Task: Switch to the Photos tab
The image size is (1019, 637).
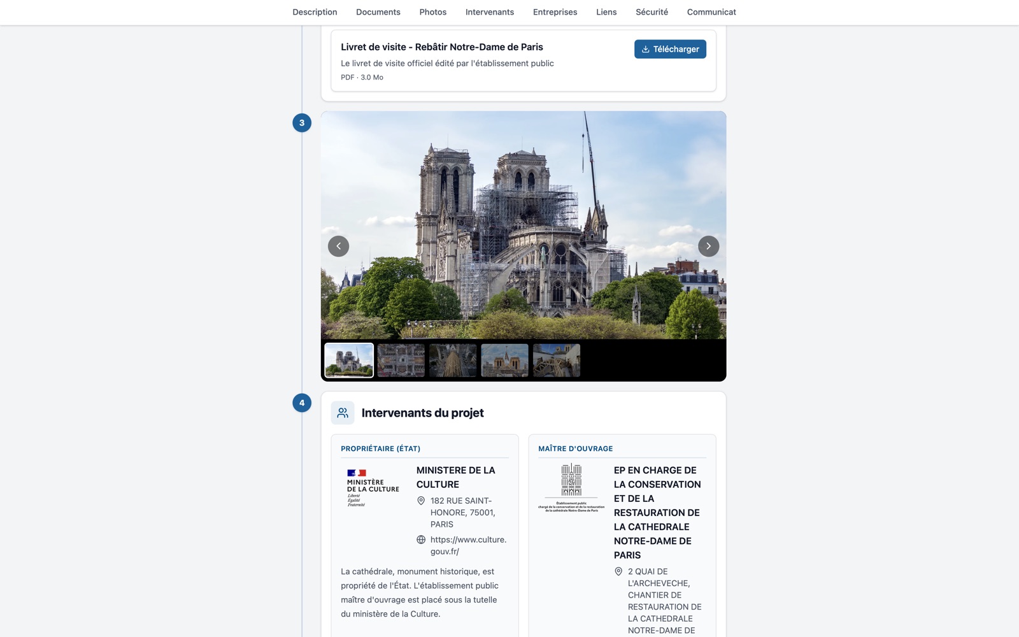Action: (x=433, y=12)
